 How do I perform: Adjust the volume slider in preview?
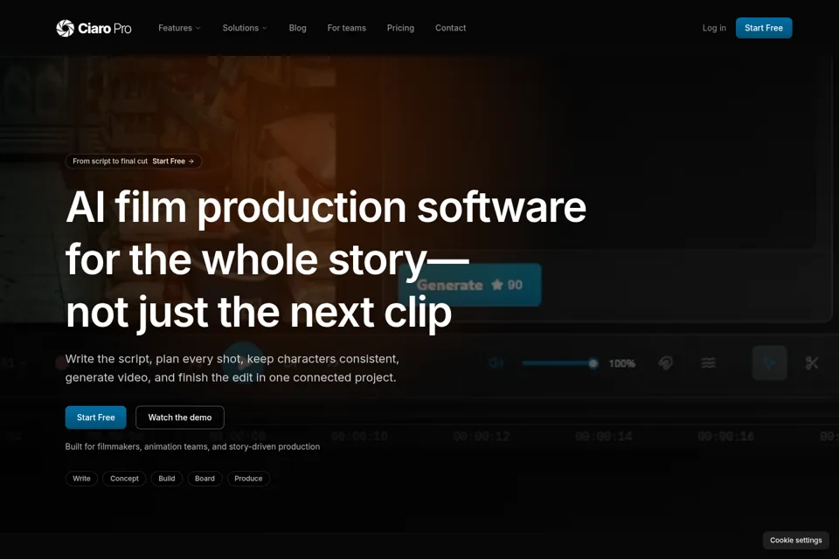click(559, 363)
